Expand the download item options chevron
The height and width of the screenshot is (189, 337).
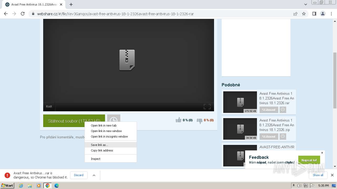tap(94, 175)
